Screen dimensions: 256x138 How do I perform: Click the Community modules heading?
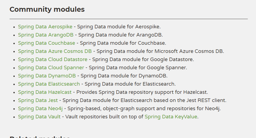pos(47,9)
